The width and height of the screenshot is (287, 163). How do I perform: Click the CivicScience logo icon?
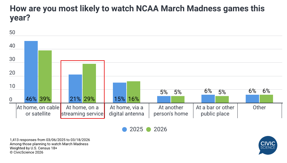[268, 145]
